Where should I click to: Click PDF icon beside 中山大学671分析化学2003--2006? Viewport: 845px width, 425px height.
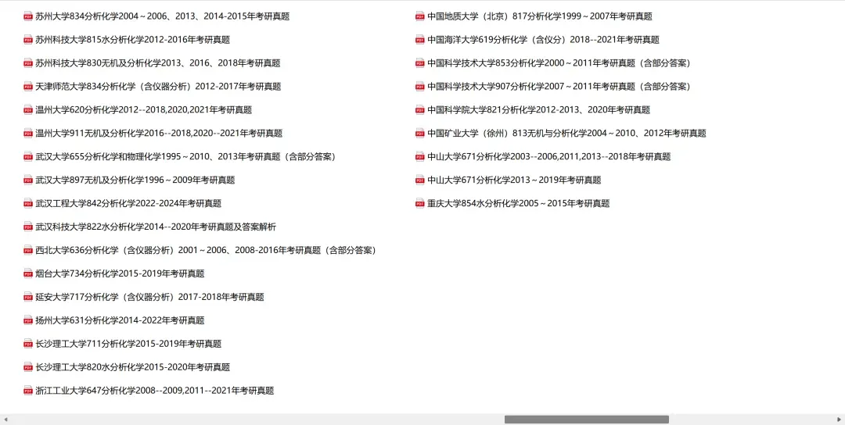[x=420, y=156]
